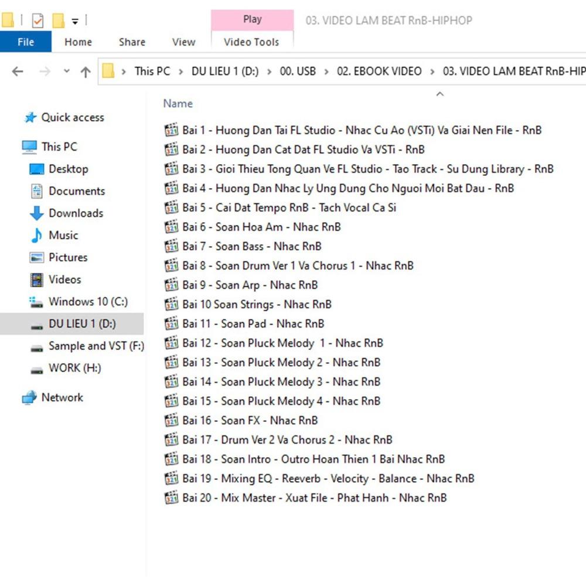Navigate to 00. USB breadcrumb
This screenshot has height=586, width=586.
298,71
